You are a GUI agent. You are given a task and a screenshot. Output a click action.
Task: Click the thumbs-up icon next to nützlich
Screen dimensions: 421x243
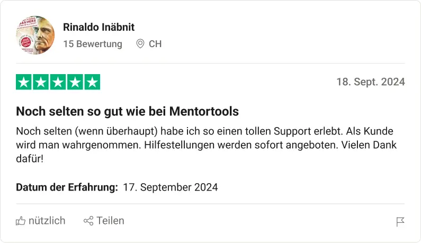coord(21,221)
